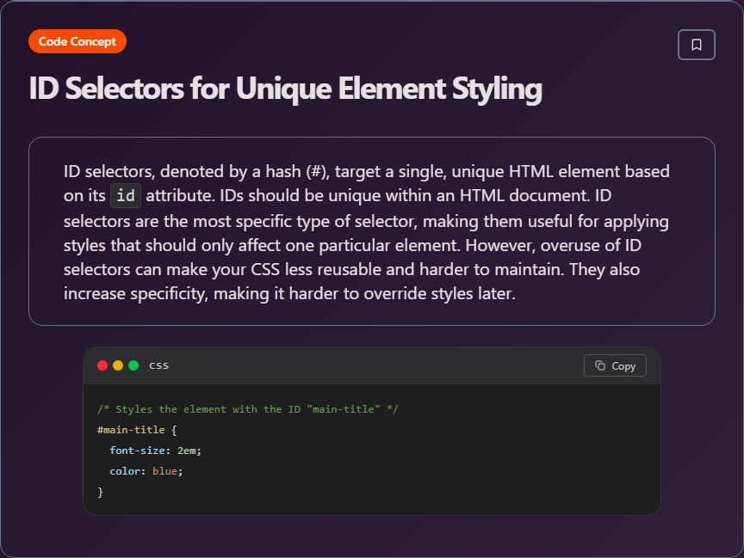Click the bookmark ribbon outline

pyautogui.click(x=697, y=45)
